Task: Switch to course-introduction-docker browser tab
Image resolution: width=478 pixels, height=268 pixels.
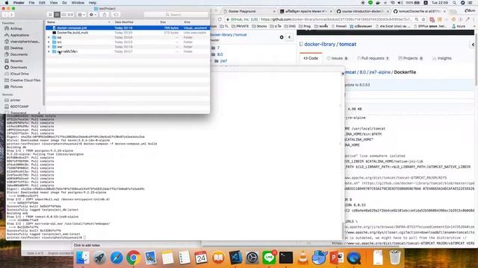Action: (363, 11)
